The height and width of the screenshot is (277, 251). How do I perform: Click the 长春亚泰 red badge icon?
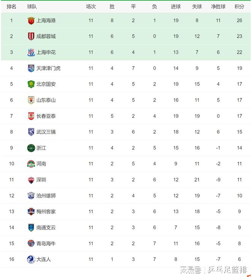[x=31, y=116]
